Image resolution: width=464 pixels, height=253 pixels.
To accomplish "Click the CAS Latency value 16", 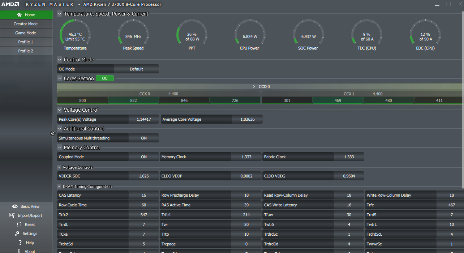I will tap(144, 195).
